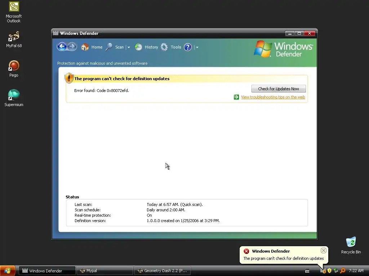Click the blue Help question mark icon
The width and height of the screenshot is (369, 276).
[187, 47]
